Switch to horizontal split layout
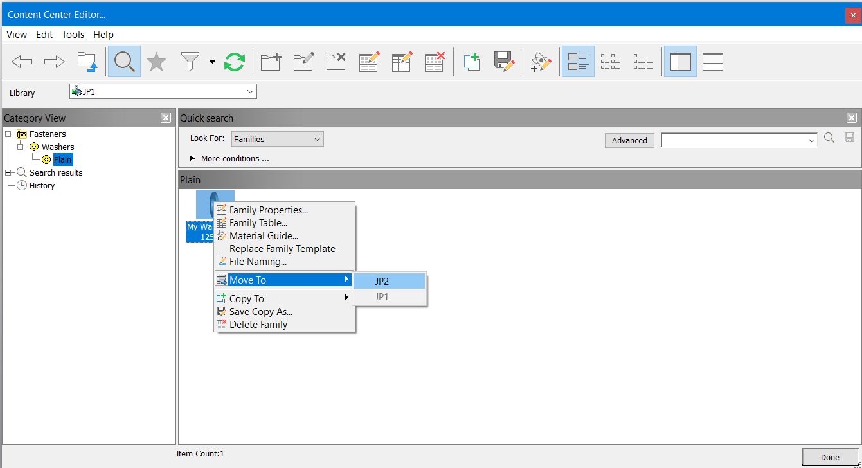This screenshot has height=468, width=862. pos(712,61)
